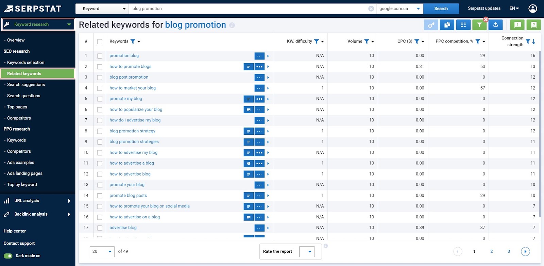Image resolution: width=544 pixels, height=266 pixels.
Task: Toggle the Dark mode switch
Action: pos(8,256)
